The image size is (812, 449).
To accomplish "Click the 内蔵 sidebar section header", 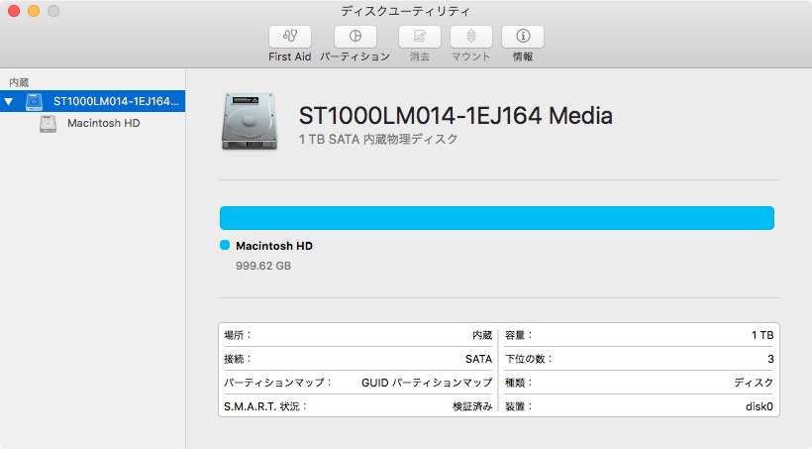I will [x=20, y=81].
